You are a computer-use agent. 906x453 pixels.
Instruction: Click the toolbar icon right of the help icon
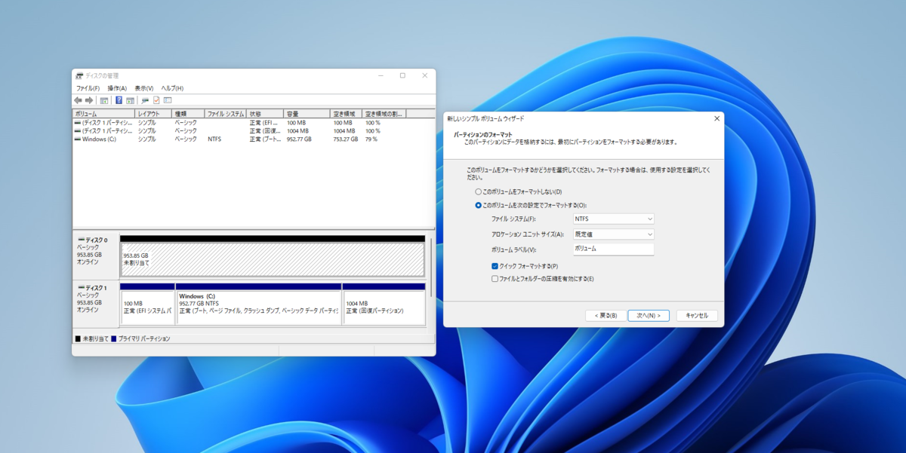point(130,100)
